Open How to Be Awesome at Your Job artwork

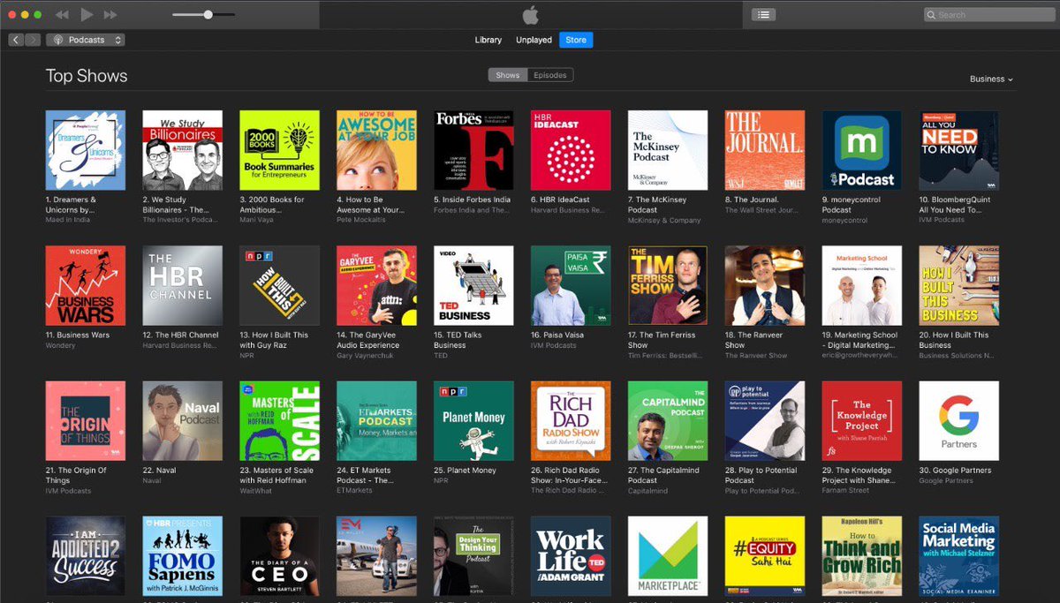(x=377, y=150)
